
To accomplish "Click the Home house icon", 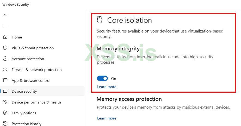I will (5, 37).
